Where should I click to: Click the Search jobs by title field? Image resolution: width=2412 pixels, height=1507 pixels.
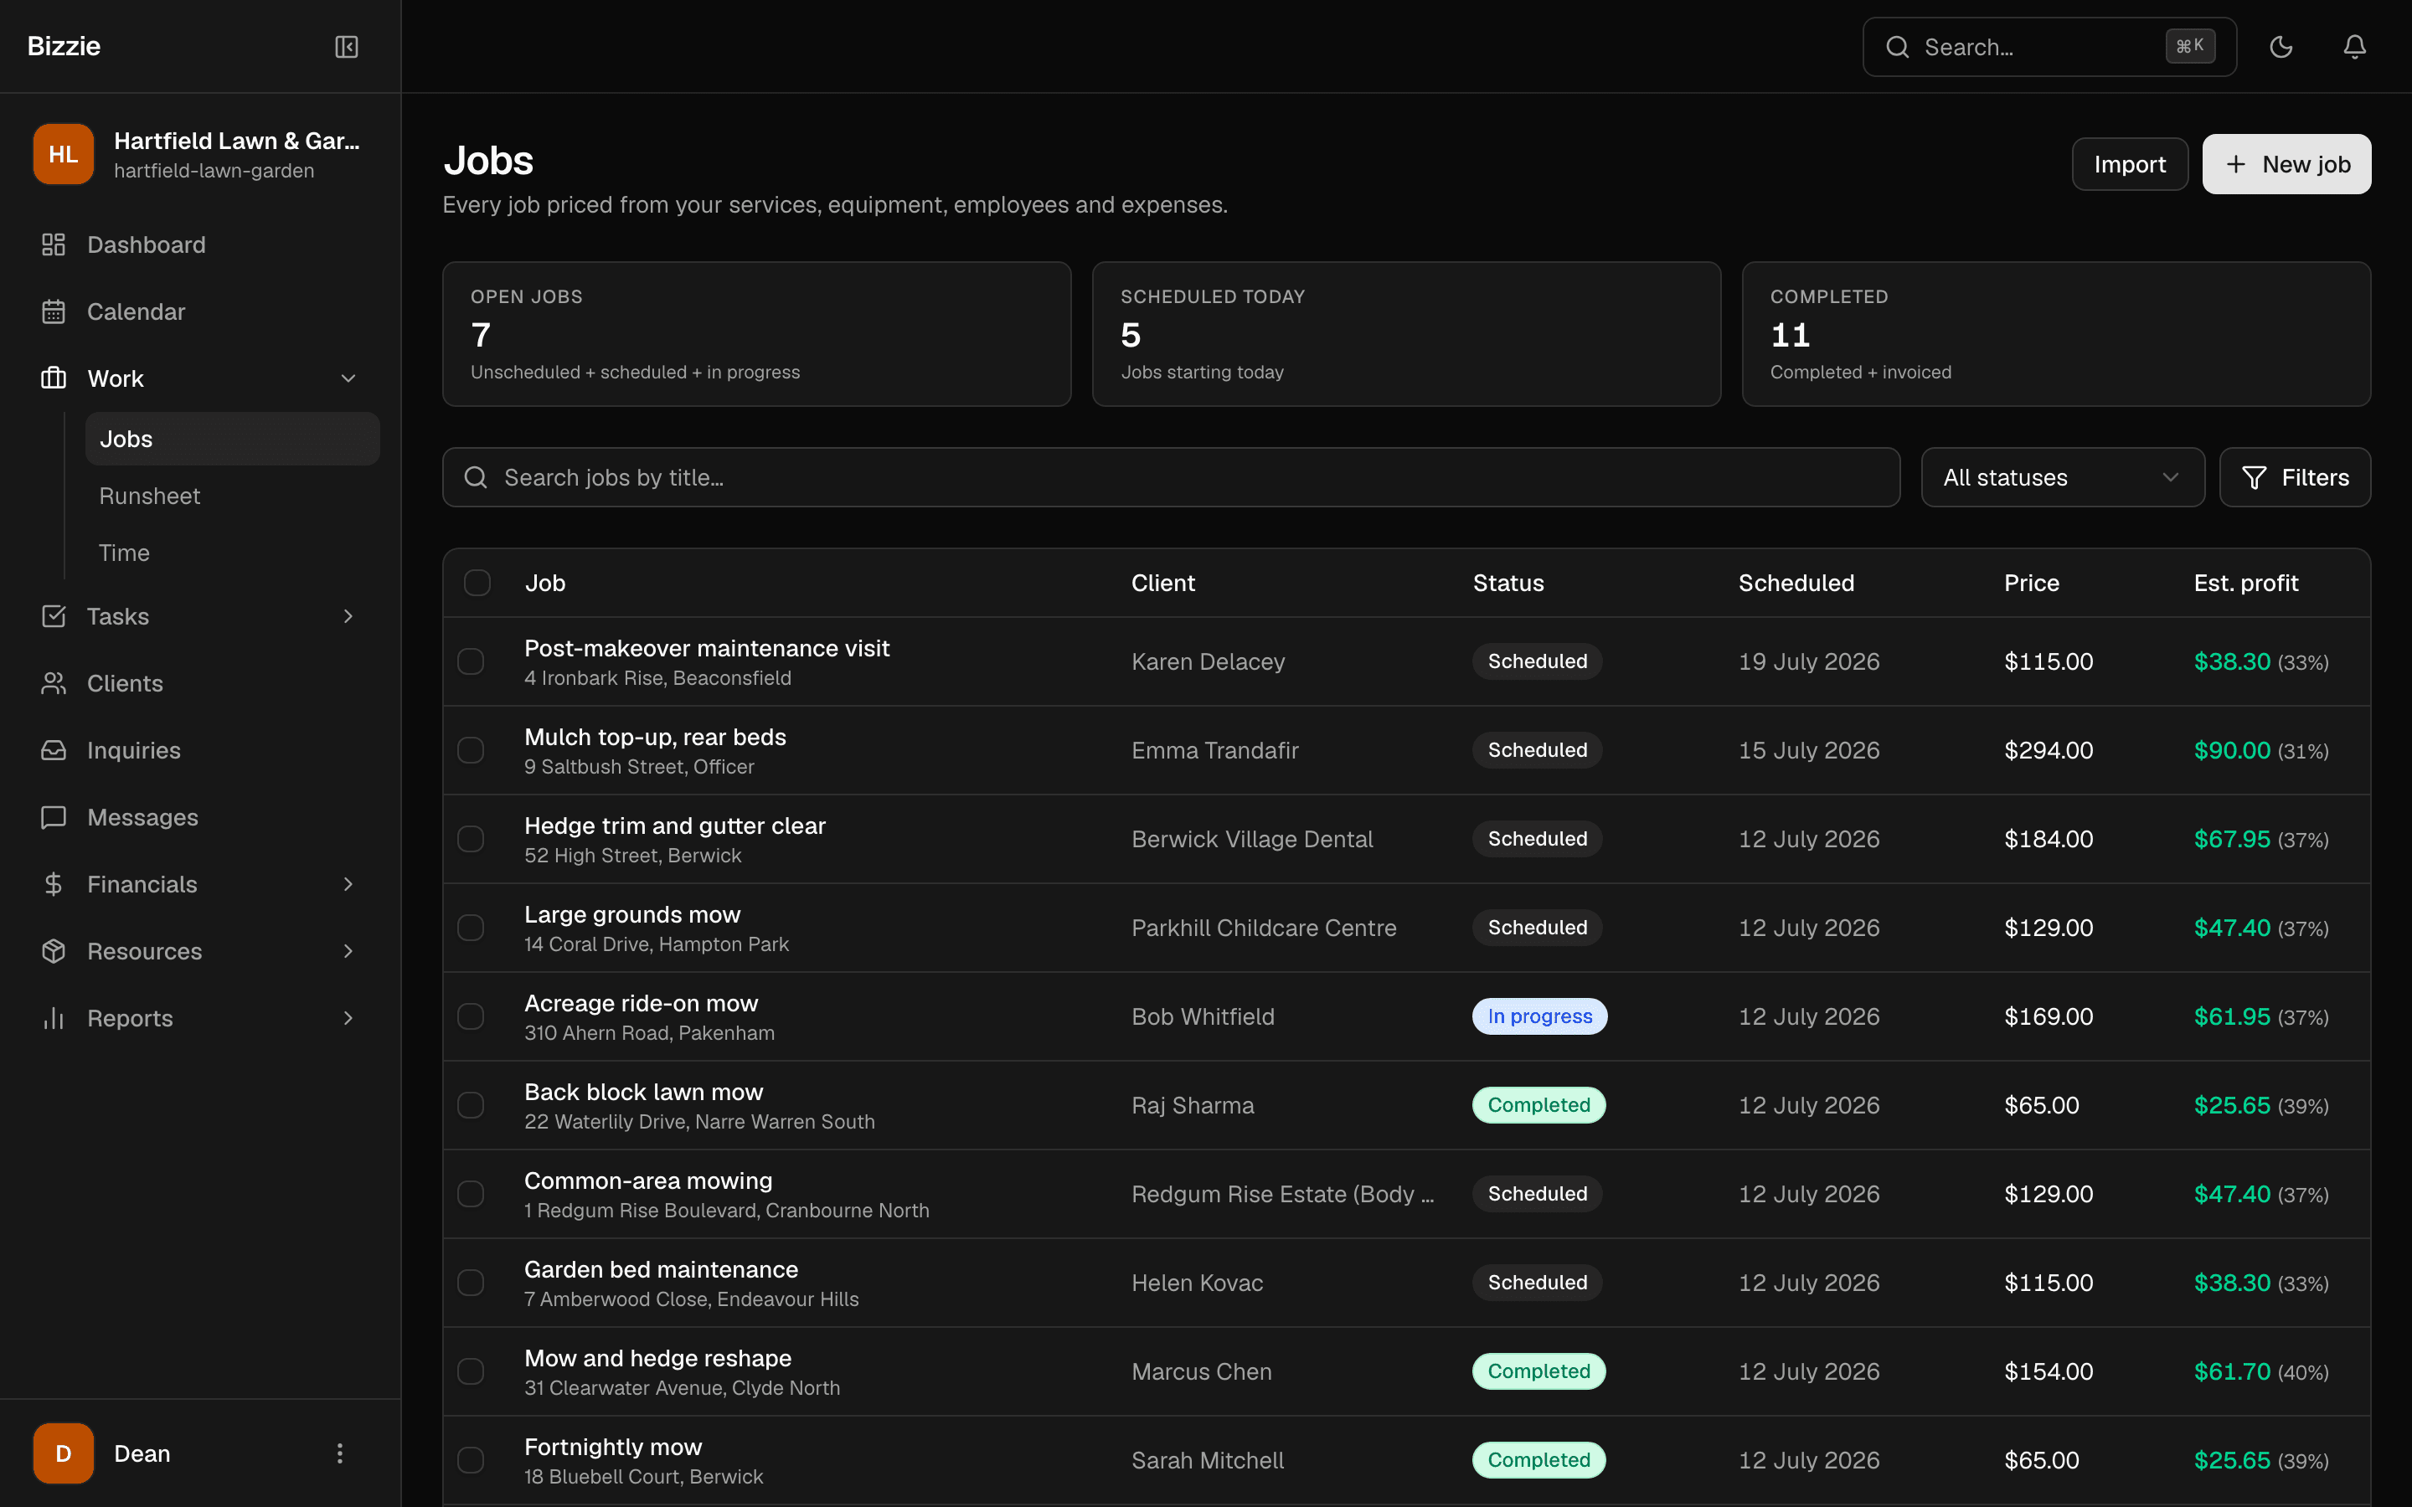[x=1171, y=477]
